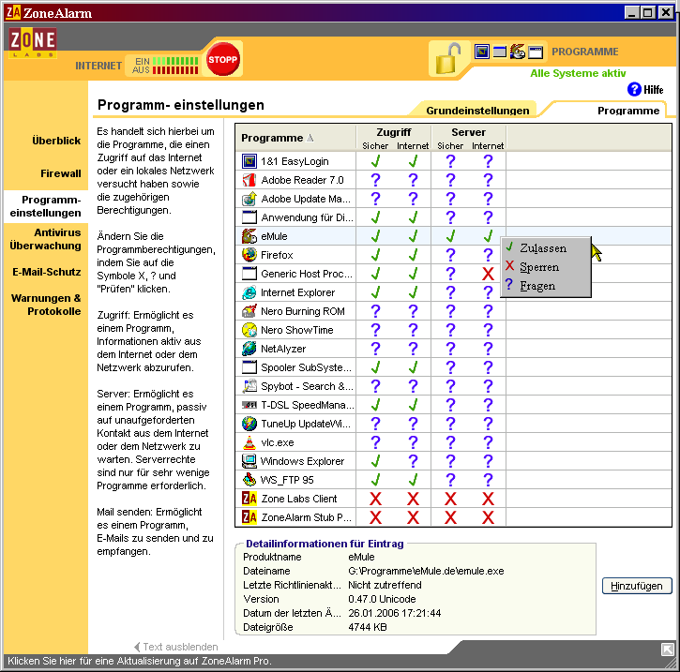
Task: Toggle Generic Host Process server Internet red X
Action: tap(488, 274)
